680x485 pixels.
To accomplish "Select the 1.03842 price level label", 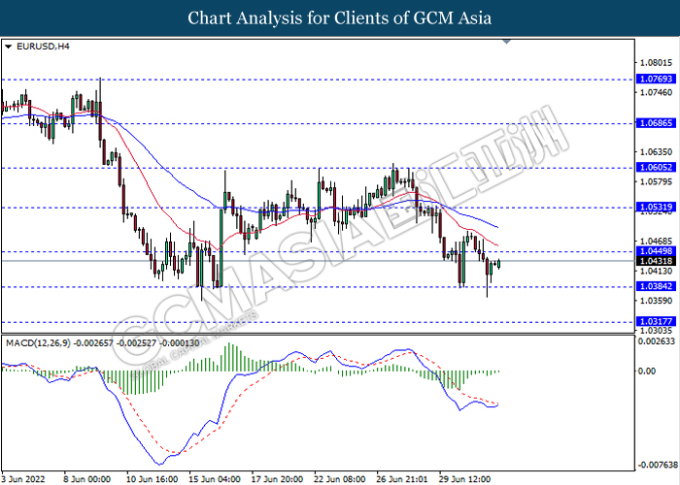I will pos(656,286).
